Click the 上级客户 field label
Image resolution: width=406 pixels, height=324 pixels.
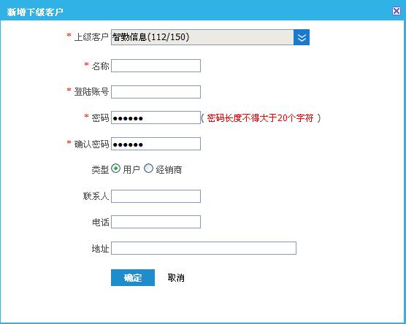tap(91, 37)
